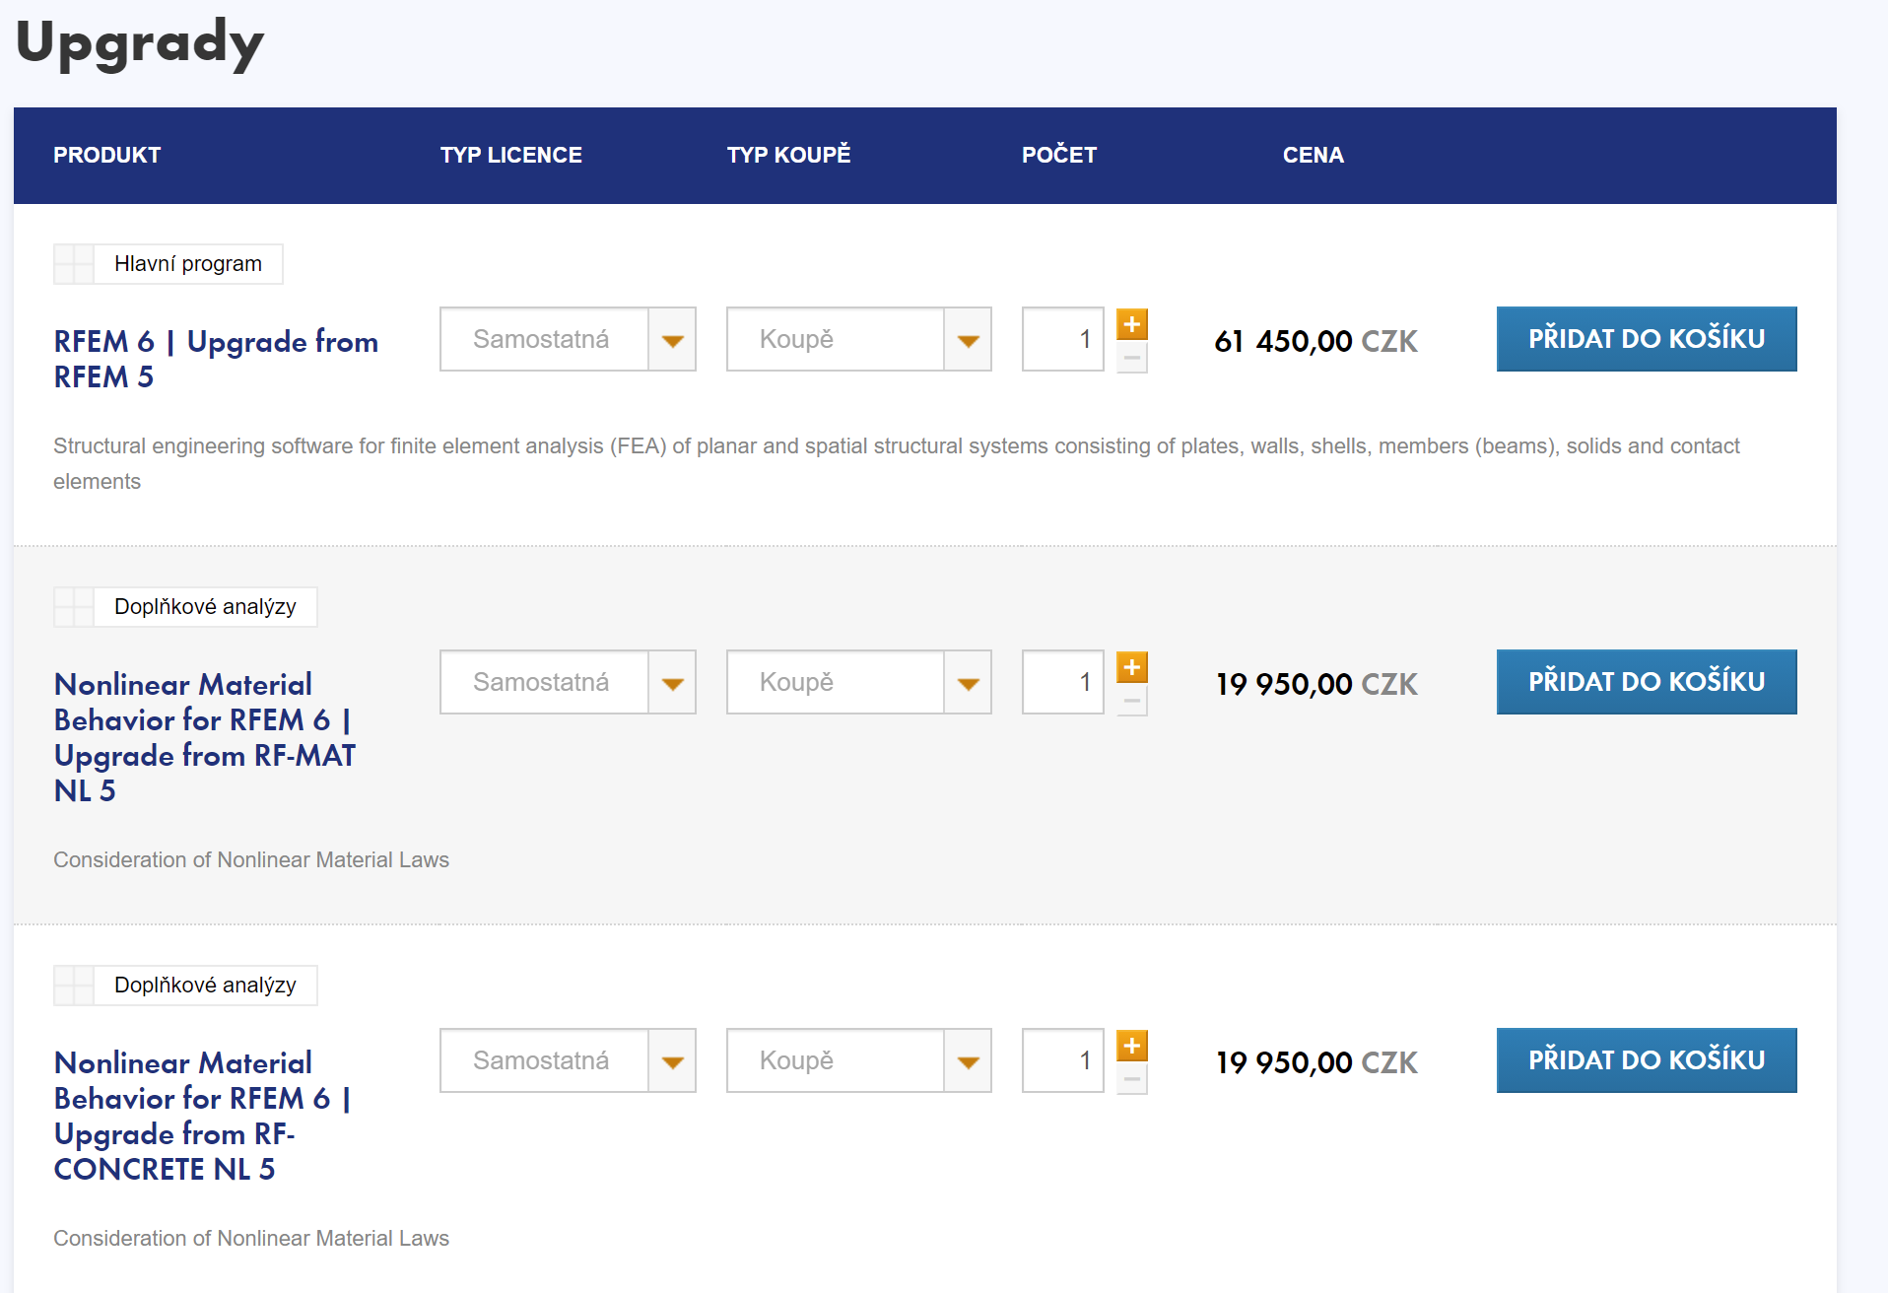Open license type dropdown for RFEM 6 Upgrade from RFEM 5
1888x1293 pixels.
click(x=568, y=339)
